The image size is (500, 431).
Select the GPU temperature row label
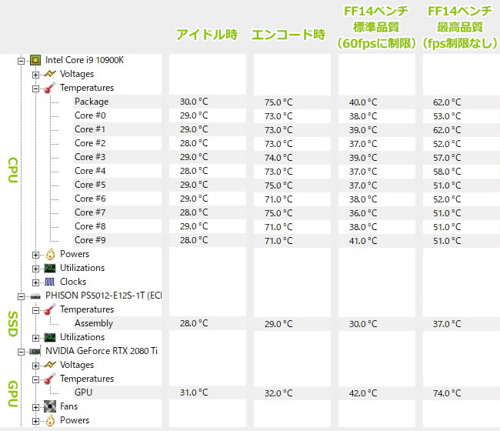click(x=84, y=393)
